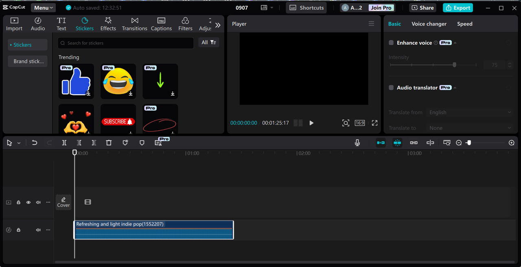Click the 16:9 aspect ratio button
This screenshot has width=521, height=267.
(x=360, y=123)
